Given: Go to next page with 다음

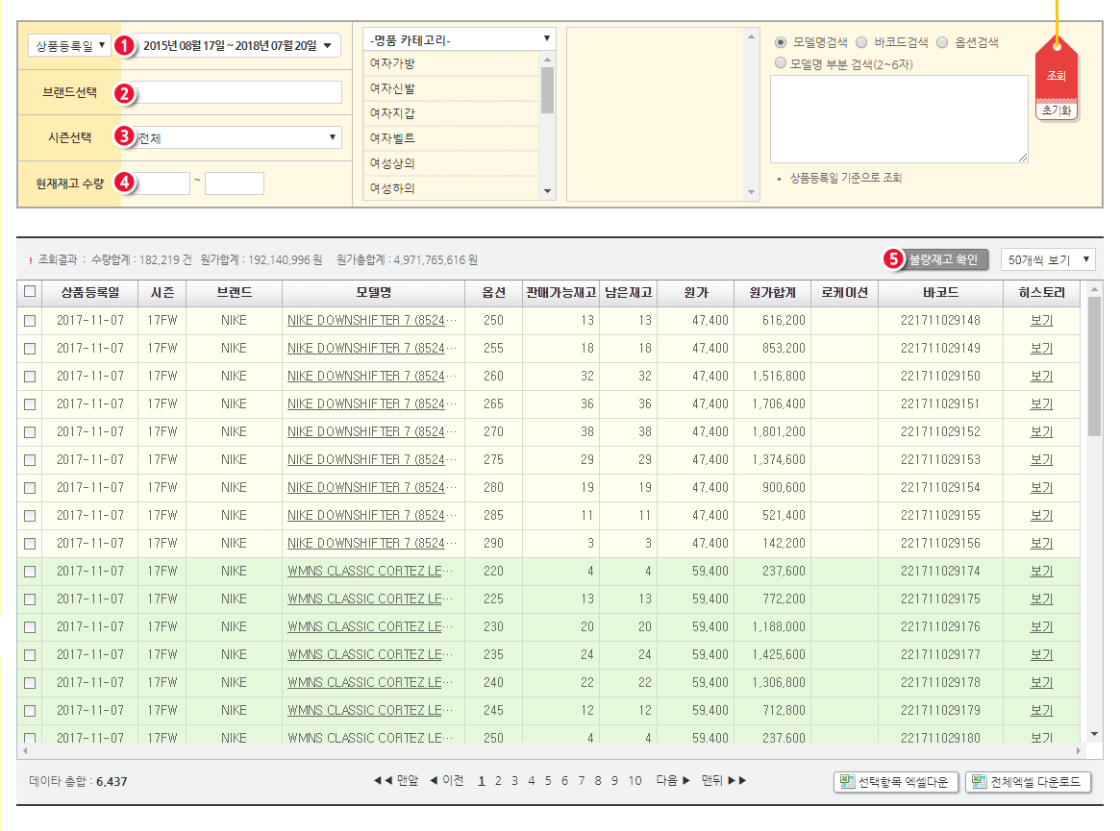Looking at the screenshot, I should pos(673,781).
